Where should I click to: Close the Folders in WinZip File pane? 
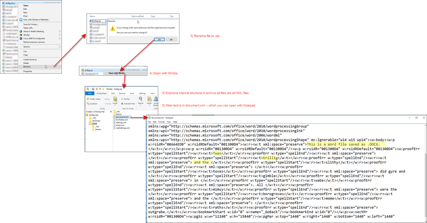[x=111, y=111]
